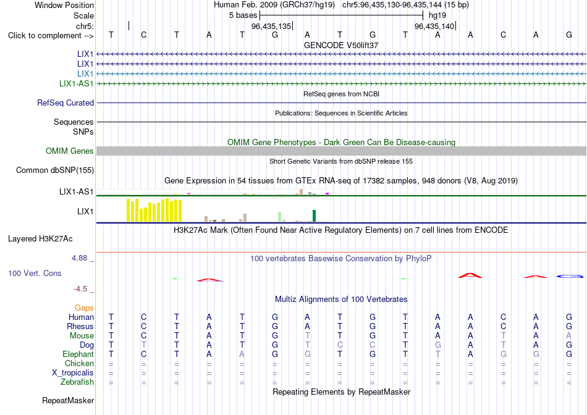Open the green LIX1-AS1 GENCODE transcript label
This screenshot has height=415, width=587.
tap(77, 83)
